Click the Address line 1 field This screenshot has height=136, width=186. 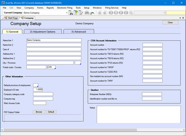coord(54,54)
